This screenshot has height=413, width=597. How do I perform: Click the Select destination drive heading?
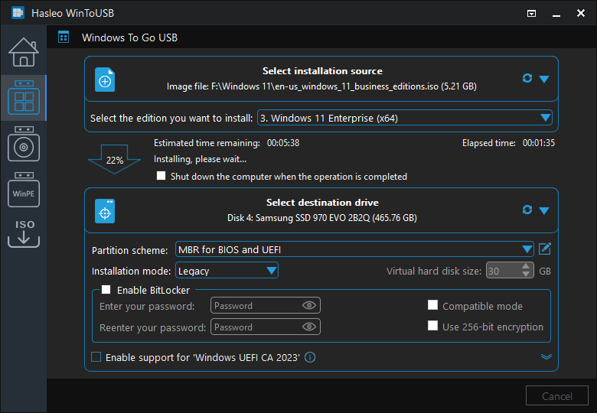pyautogui.click(x=322, y=203)
